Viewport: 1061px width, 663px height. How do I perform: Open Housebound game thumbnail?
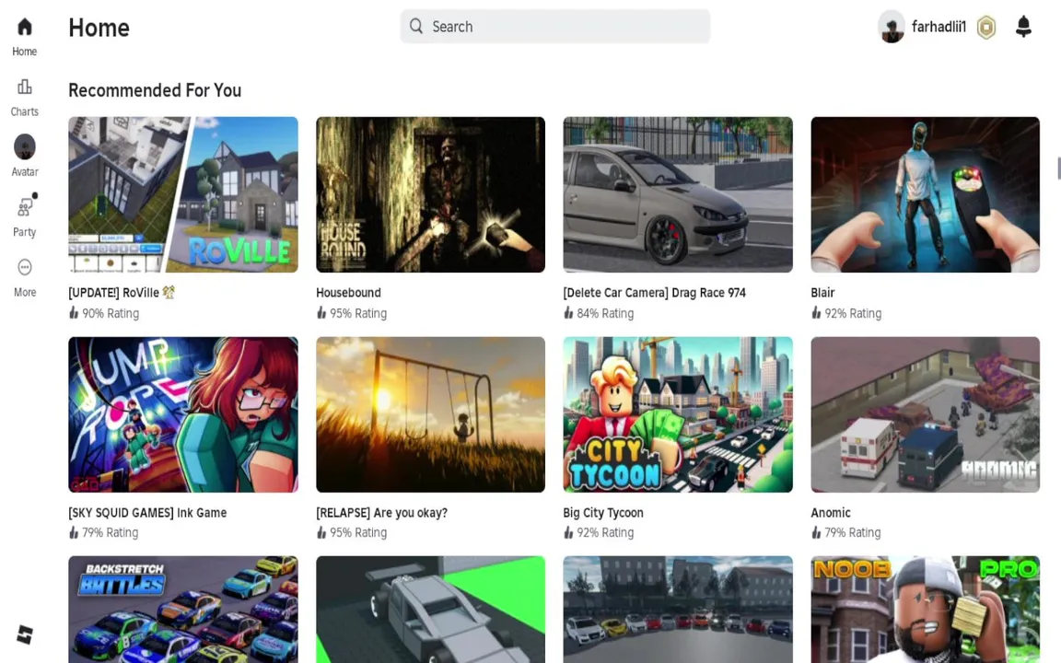tap(430, 195)
